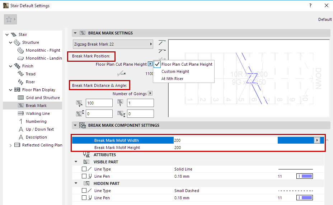
Task: Open Up / Down Text page
Action: (40, 129)
